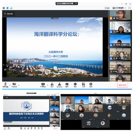This screenshot has width=134, height=133.
Task: Open the settings gear icon
Action: (91, 85)
